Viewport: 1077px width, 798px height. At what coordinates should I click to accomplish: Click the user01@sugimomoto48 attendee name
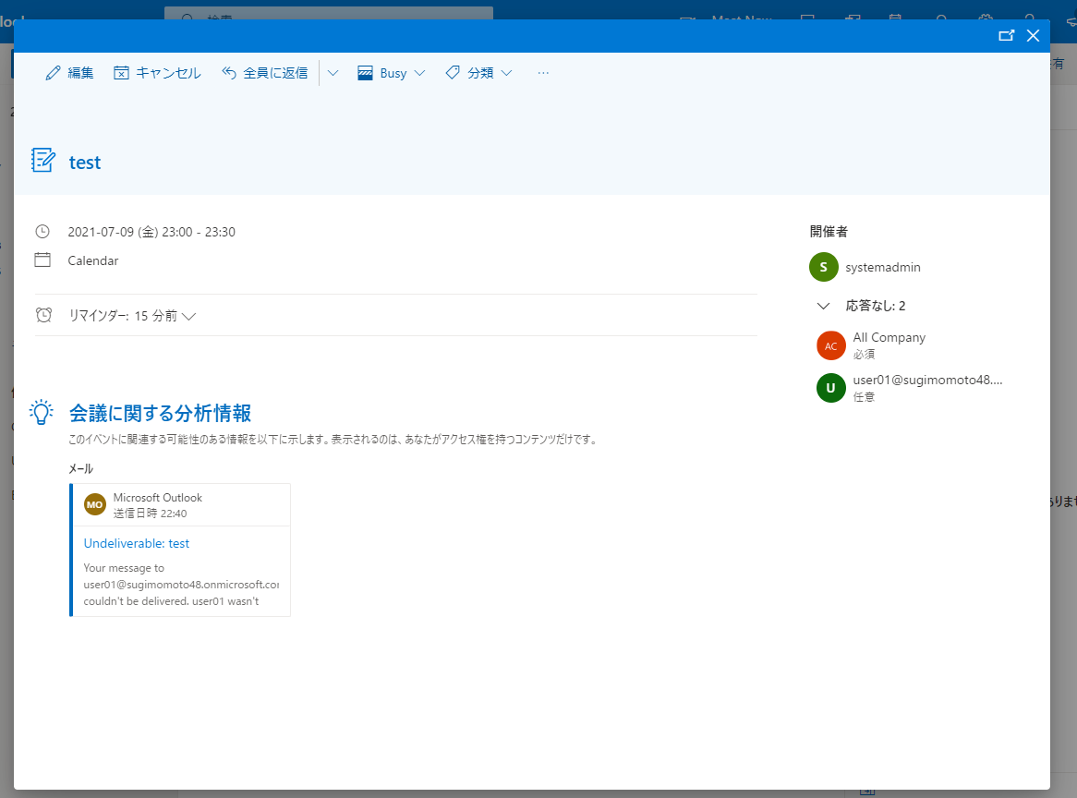(x=927, y=380)
